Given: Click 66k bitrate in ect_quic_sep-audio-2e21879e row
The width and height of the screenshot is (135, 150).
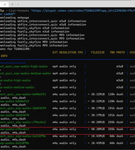Looking at the screenshot, I should click(112, 136).
